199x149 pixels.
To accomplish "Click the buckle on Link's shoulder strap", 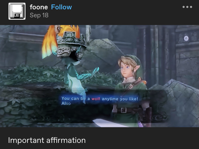I will tap(130, 87).
